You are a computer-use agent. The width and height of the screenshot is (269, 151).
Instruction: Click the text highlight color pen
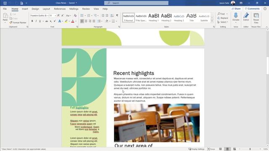click(x=66, y=21)
